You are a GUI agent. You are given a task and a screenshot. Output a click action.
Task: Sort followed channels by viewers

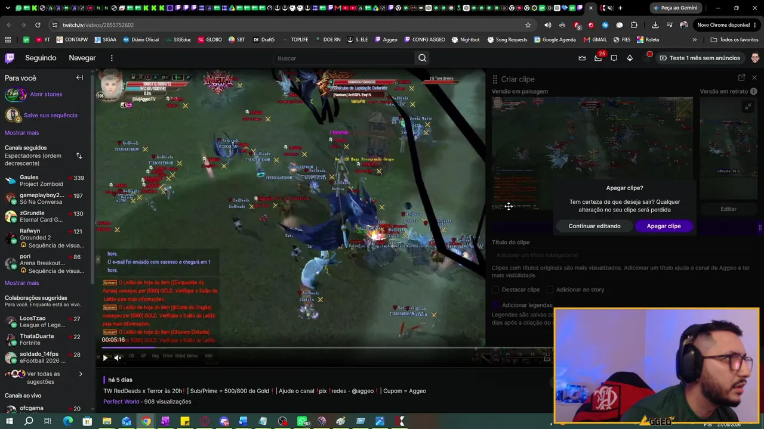tap(79, 156)
